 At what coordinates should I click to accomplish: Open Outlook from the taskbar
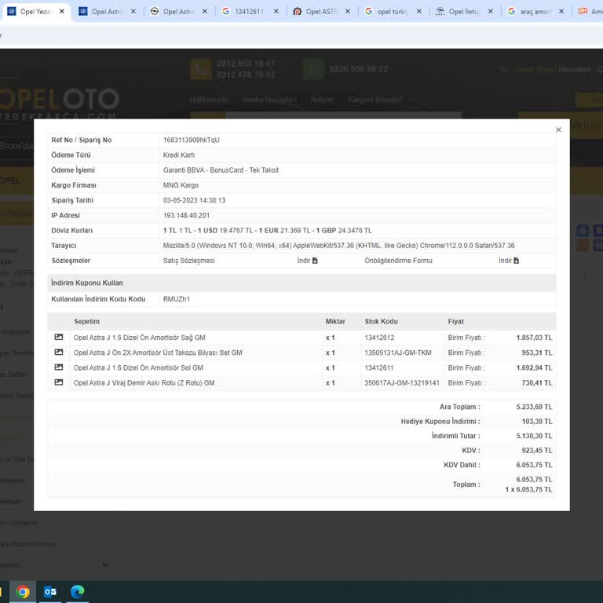(50, 592)
